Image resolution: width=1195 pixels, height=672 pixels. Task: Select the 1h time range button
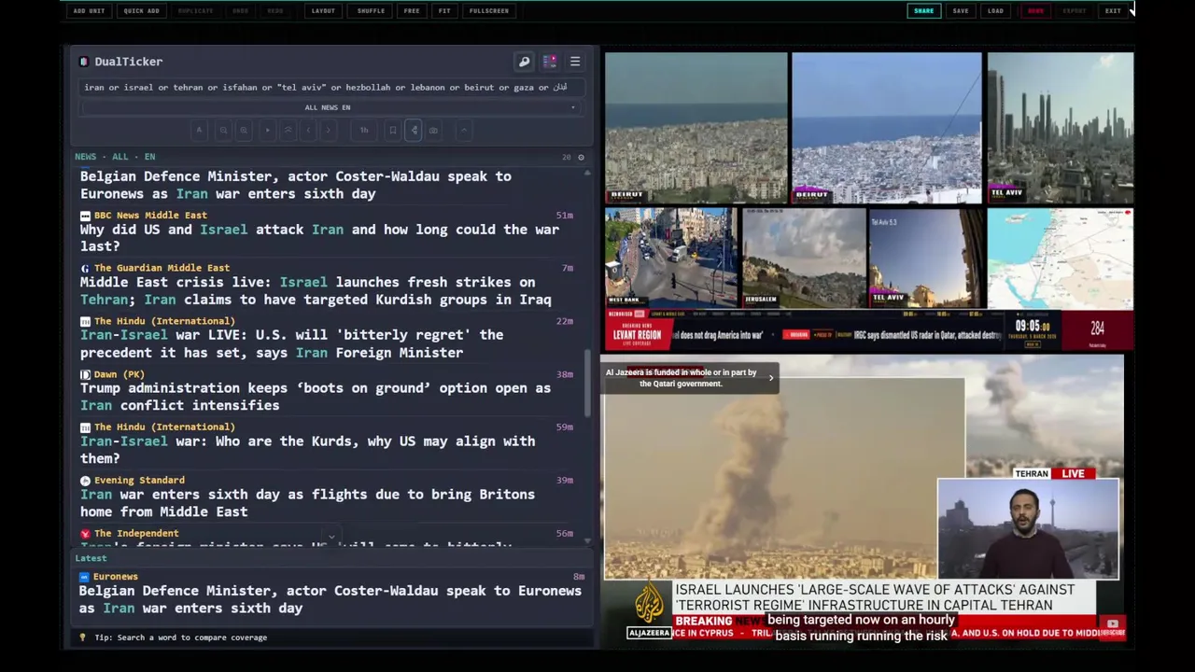pyautogui.click(x=364, y=130)
